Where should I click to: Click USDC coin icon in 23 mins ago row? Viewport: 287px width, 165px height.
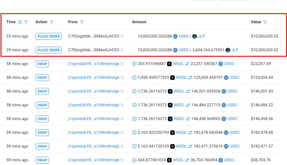click(x=175, y=36)
